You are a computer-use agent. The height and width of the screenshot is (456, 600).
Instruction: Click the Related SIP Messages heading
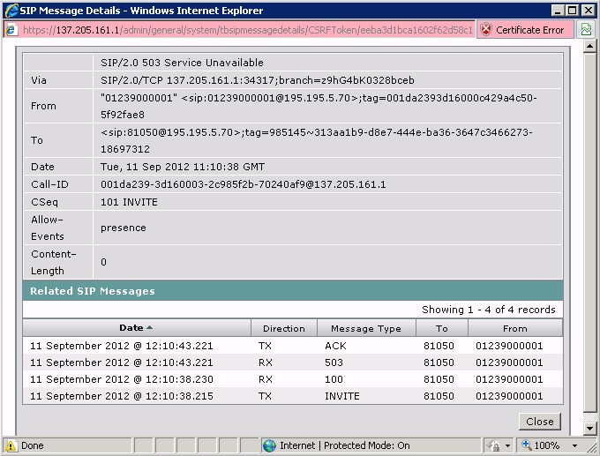[93, 291]
